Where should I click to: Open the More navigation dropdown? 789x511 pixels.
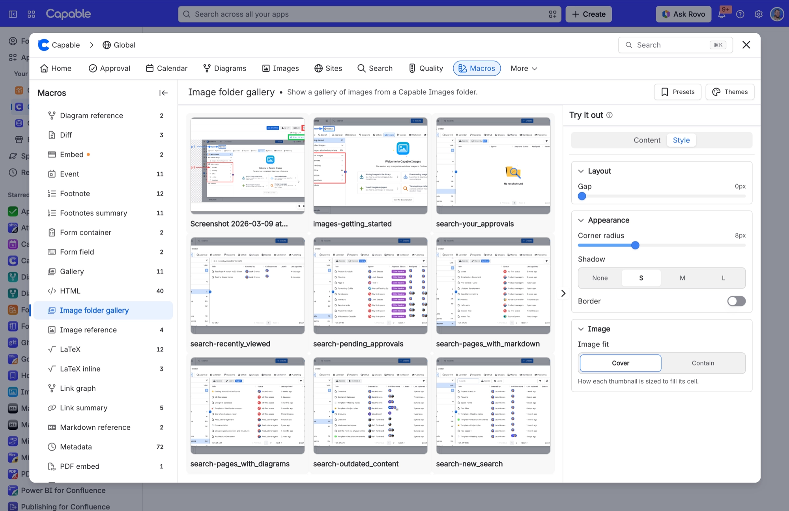[524, 68]
